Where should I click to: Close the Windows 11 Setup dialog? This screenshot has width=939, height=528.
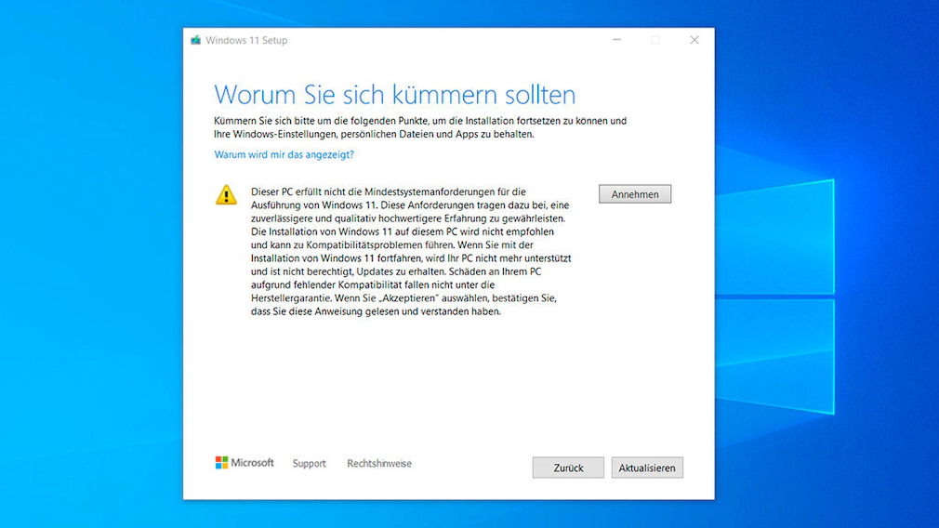coord(694,40)
